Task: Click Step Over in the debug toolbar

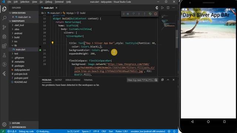Action: (x=133, y=14)
